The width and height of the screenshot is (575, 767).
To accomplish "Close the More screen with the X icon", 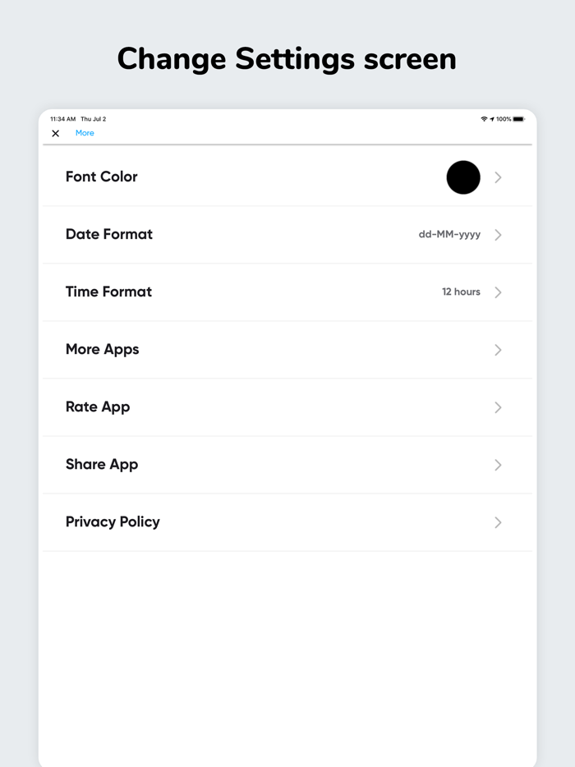I will click(x=56, y=133).
